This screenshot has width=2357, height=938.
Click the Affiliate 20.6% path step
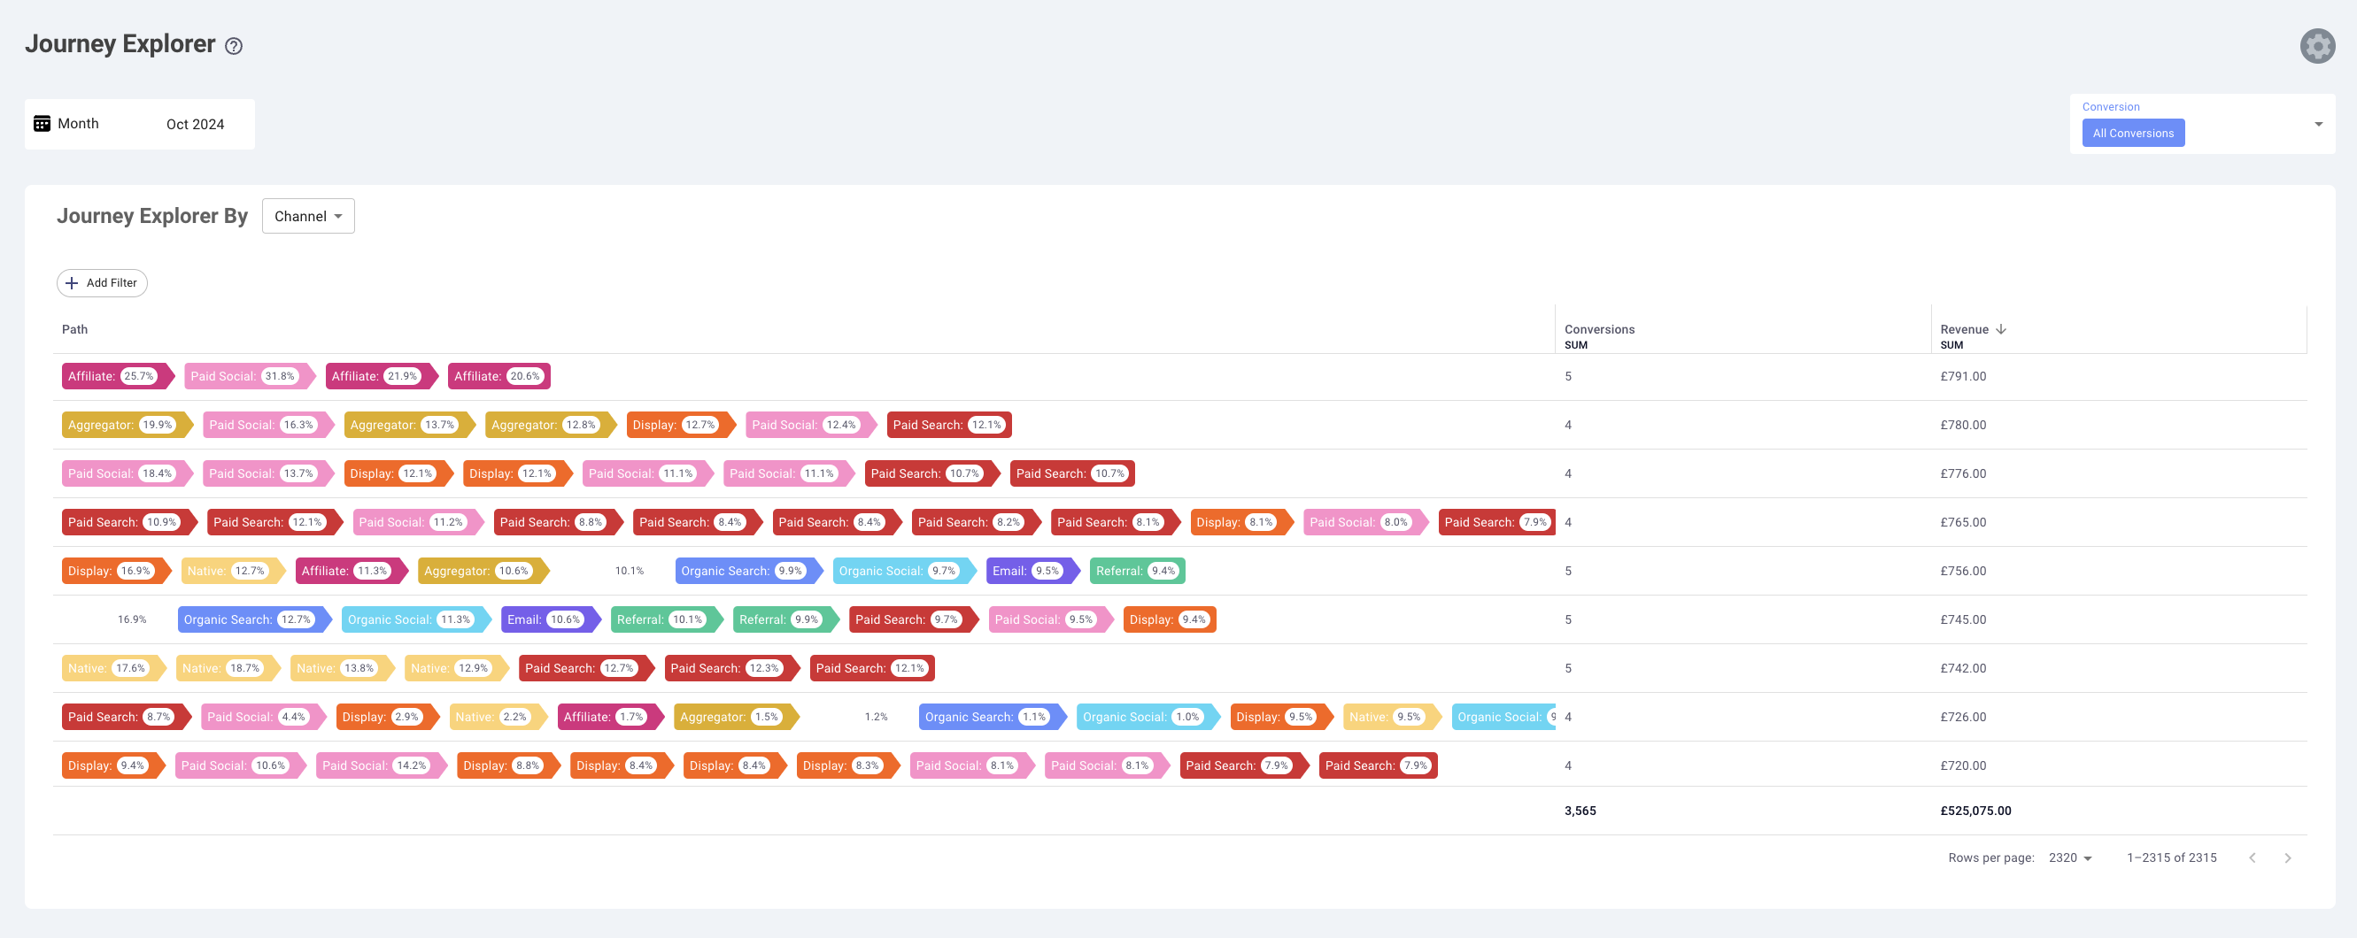tap(499, 377)
